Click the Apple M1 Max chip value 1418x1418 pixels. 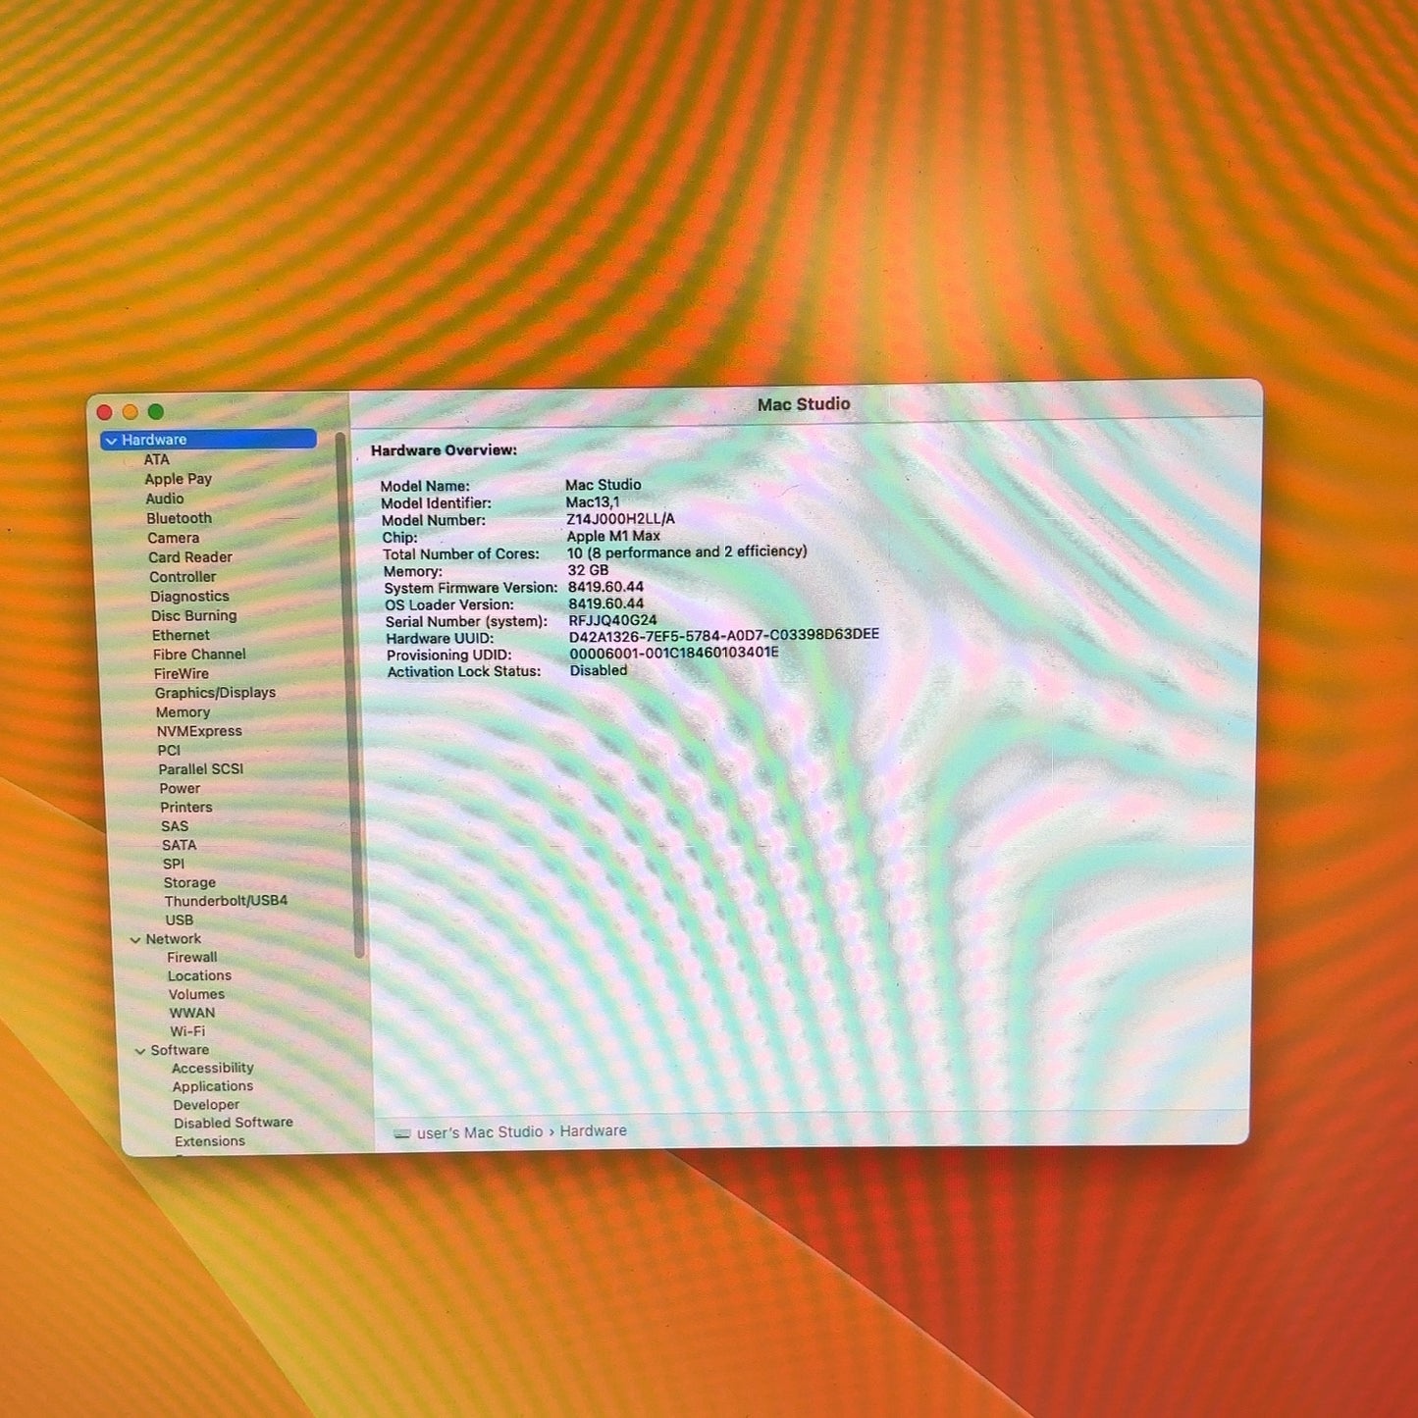tap(613, 537)
